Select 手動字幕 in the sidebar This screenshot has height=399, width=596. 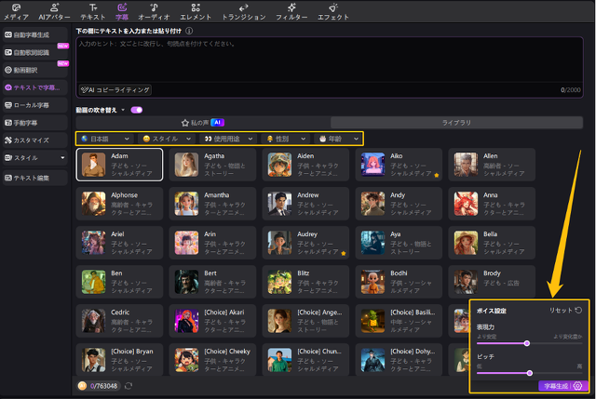tap(35, 123)
